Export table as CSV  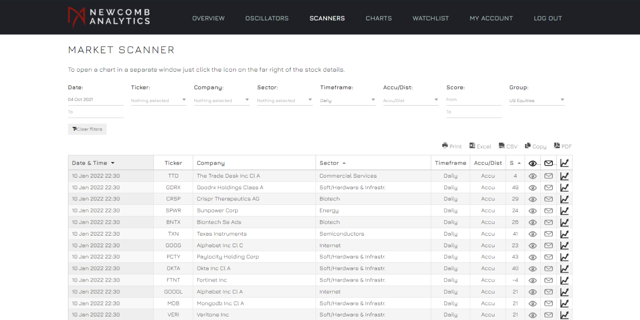508,146
